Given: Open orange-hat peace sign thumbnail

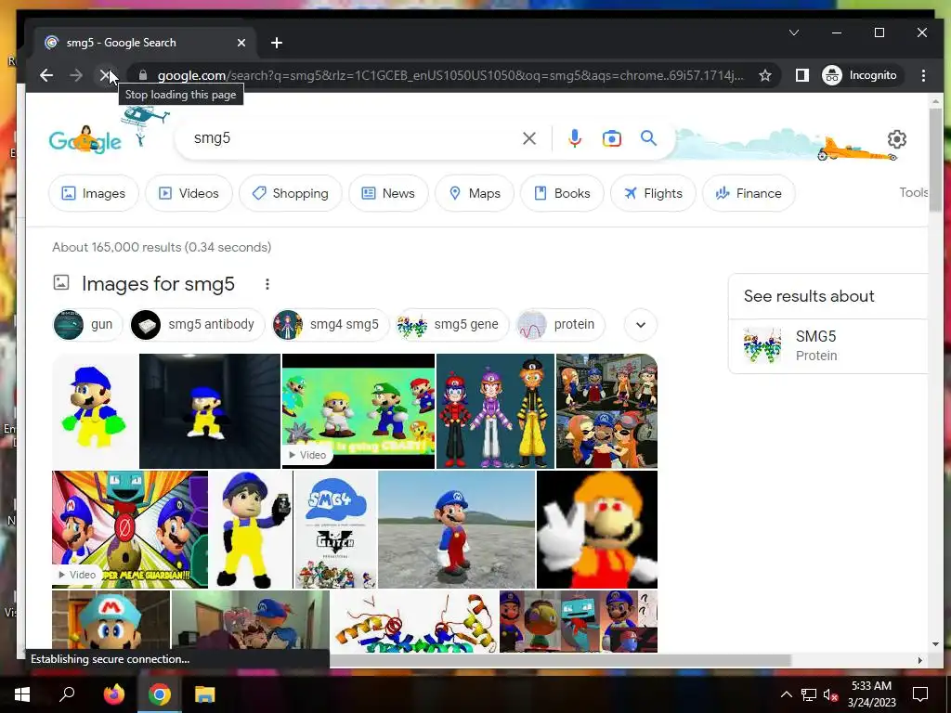Looking at the screenshot, I should click(x=597, y=529).
